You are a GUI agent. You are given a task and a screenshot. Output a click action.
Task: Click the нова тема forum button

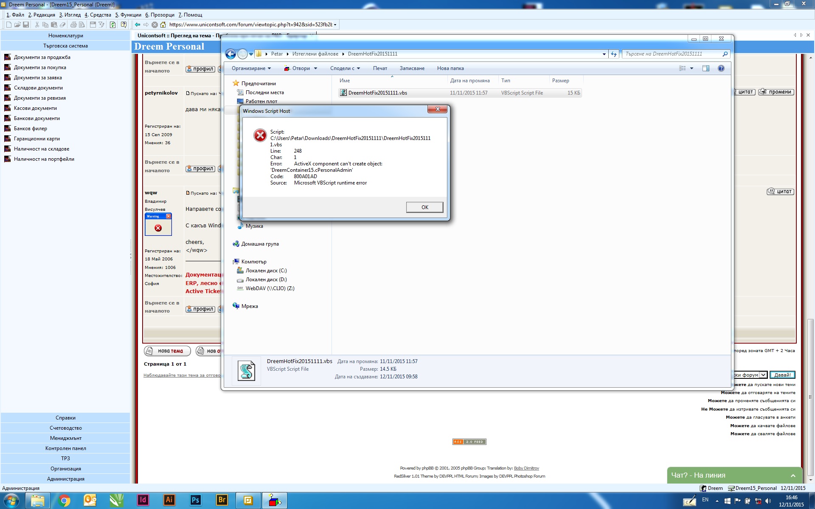pos(167,351)
